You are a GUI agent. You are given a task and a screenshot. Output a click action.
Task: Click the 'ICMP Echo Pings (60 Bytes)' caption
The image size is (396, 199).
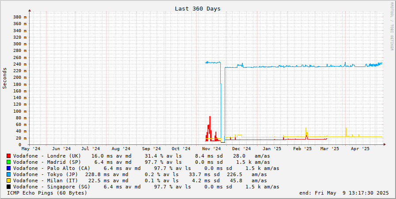click(47, 193)
